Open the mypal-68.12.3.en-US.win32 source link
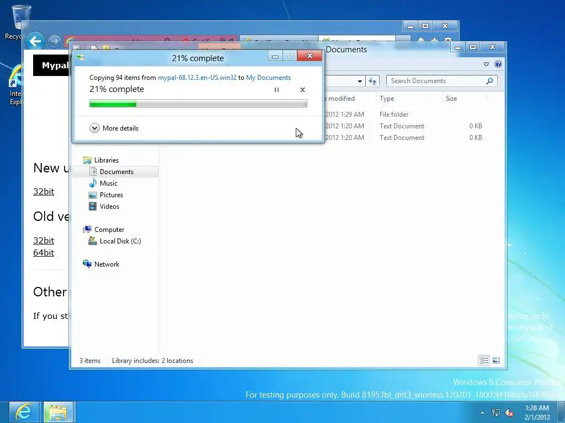 tap(197, 78)
